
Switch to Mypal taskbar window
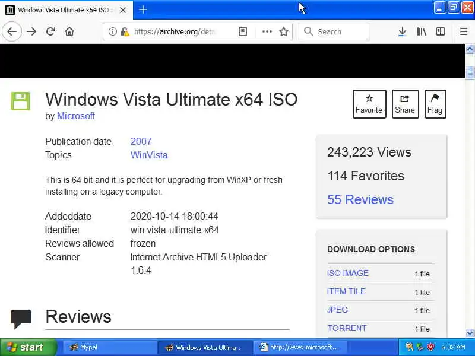[x=109, y=348]
